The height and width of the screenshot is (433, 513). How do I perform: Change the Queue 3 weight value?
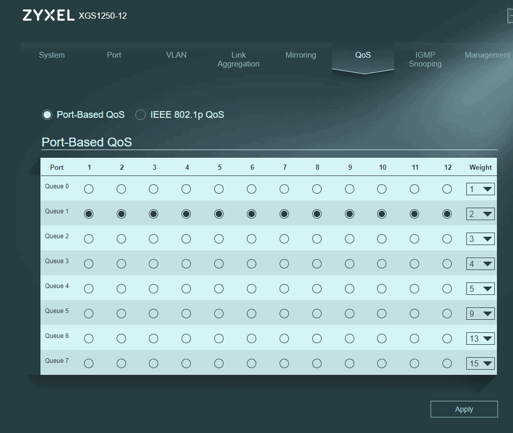click(x=480, y=264)
